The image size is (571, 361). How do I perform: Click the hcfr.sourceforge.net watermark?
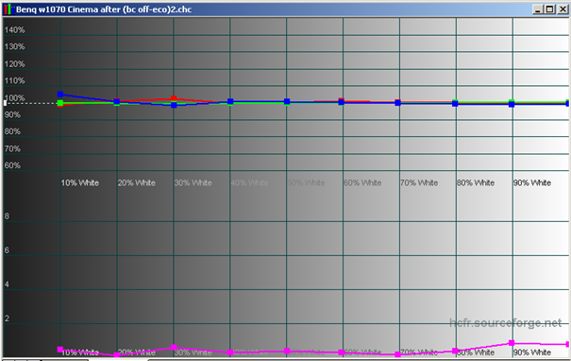(x=506, y=322)
